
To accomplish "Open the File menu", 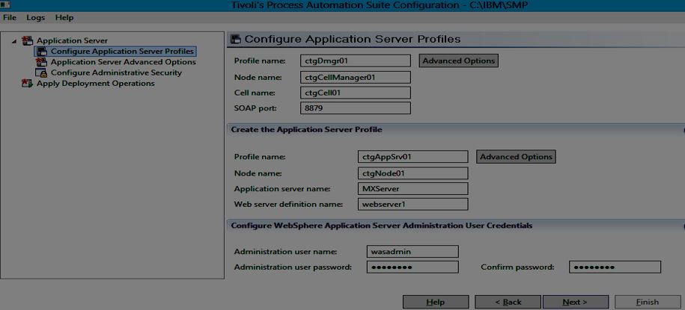I will [x=10, y=18].
